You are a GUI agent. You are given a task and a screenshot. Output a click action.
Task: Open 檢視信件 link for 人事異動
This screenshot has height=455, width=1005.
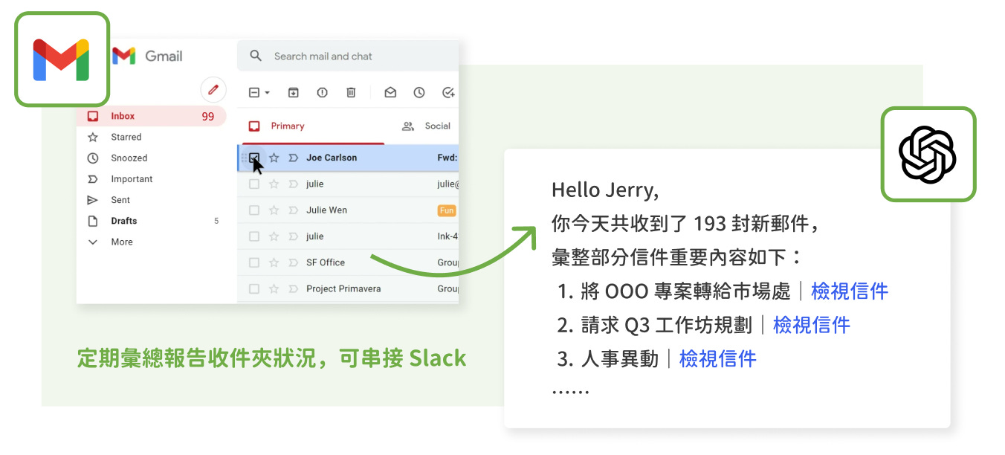click(718, 359)
